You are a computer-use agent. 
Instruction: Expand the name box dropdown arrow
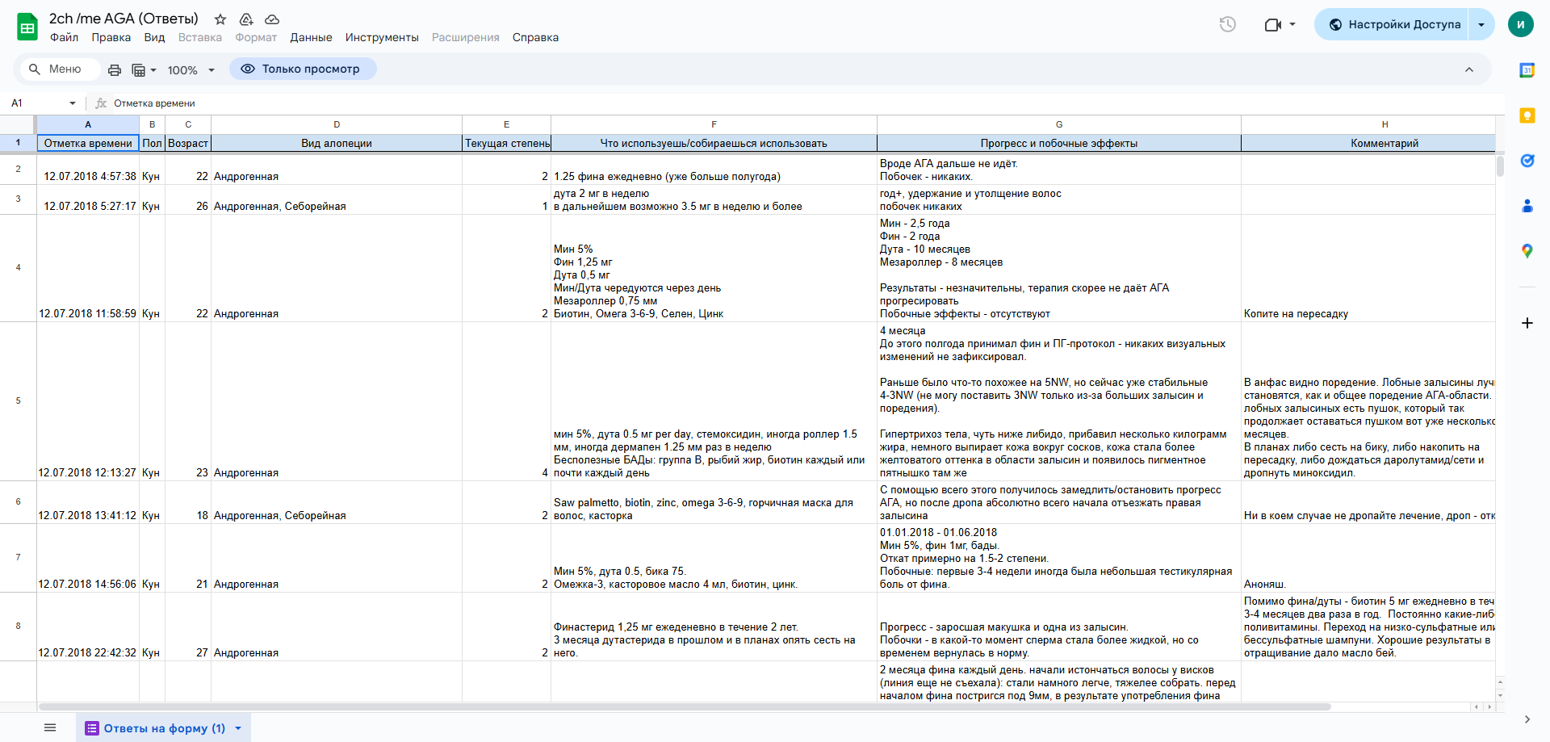pos(73,103)
